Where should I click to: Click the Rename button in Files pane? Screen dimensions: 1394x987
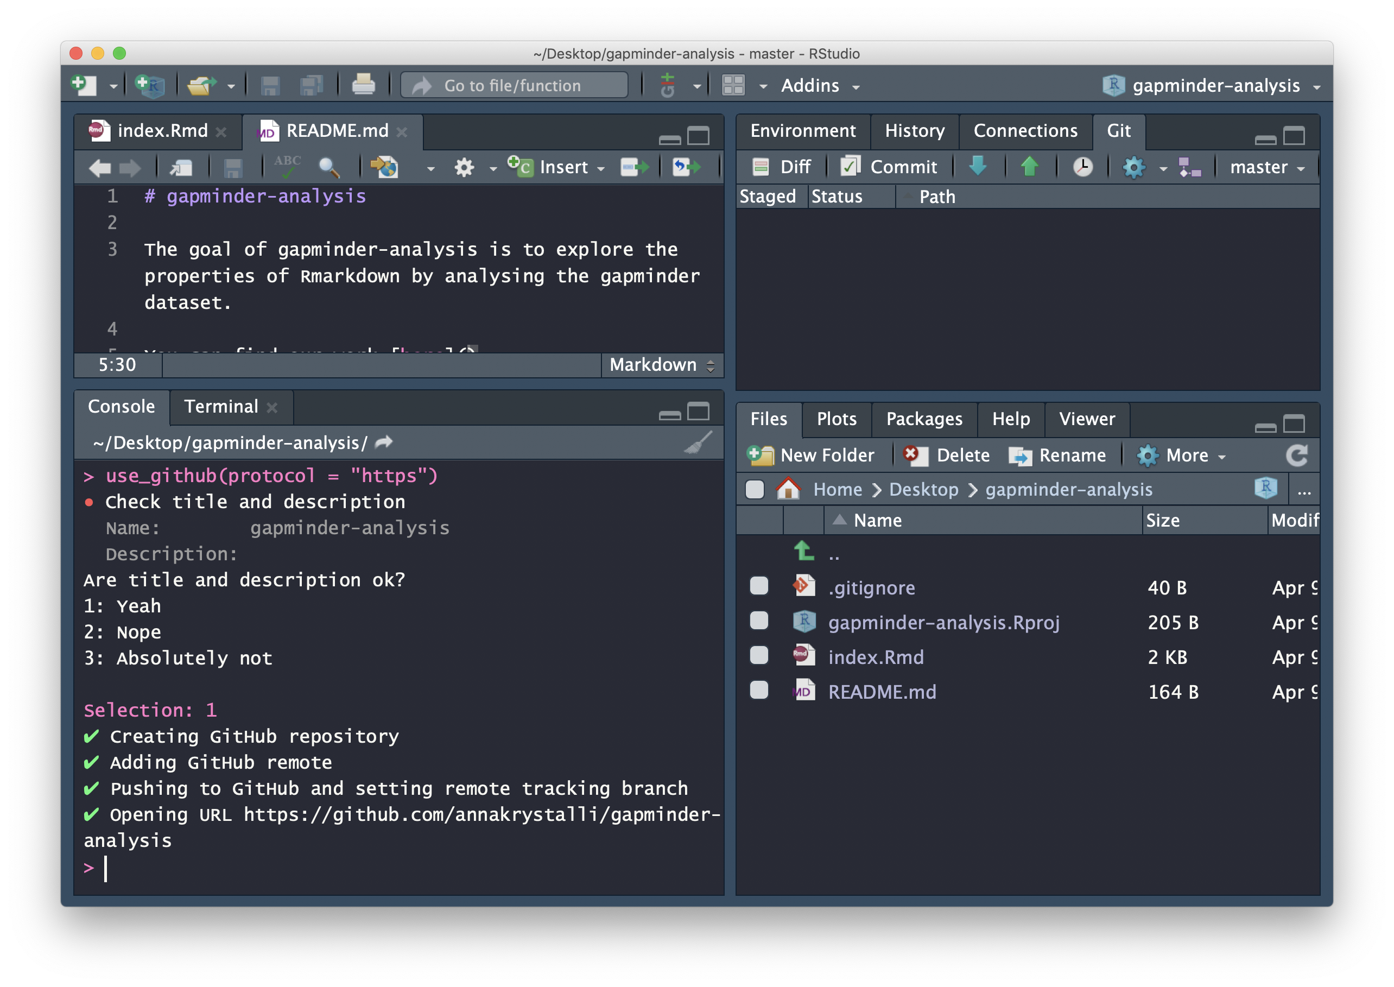[x=1057, y=455]
